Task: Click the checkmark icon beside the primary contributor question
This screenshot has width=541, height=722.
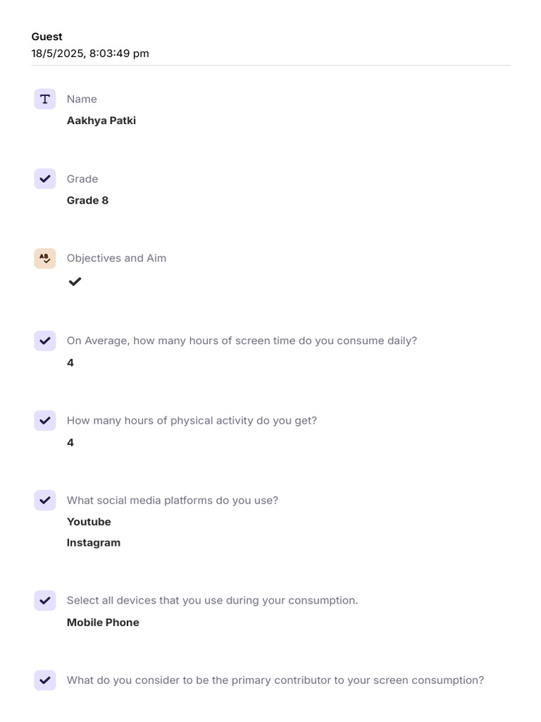Action: [x=45, y=680]
